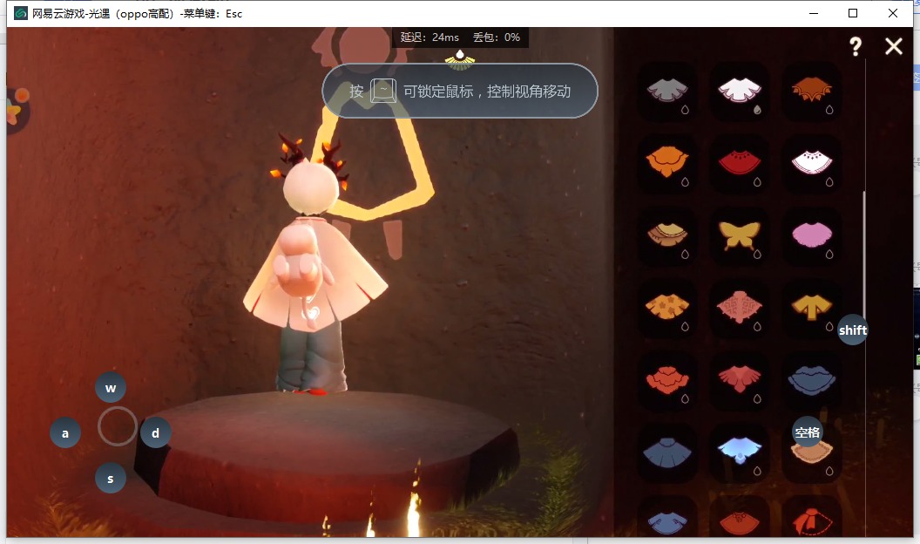920x544 pixels.
Task: Select the red scarf cape at the bottom
Action: coord(811,521)
